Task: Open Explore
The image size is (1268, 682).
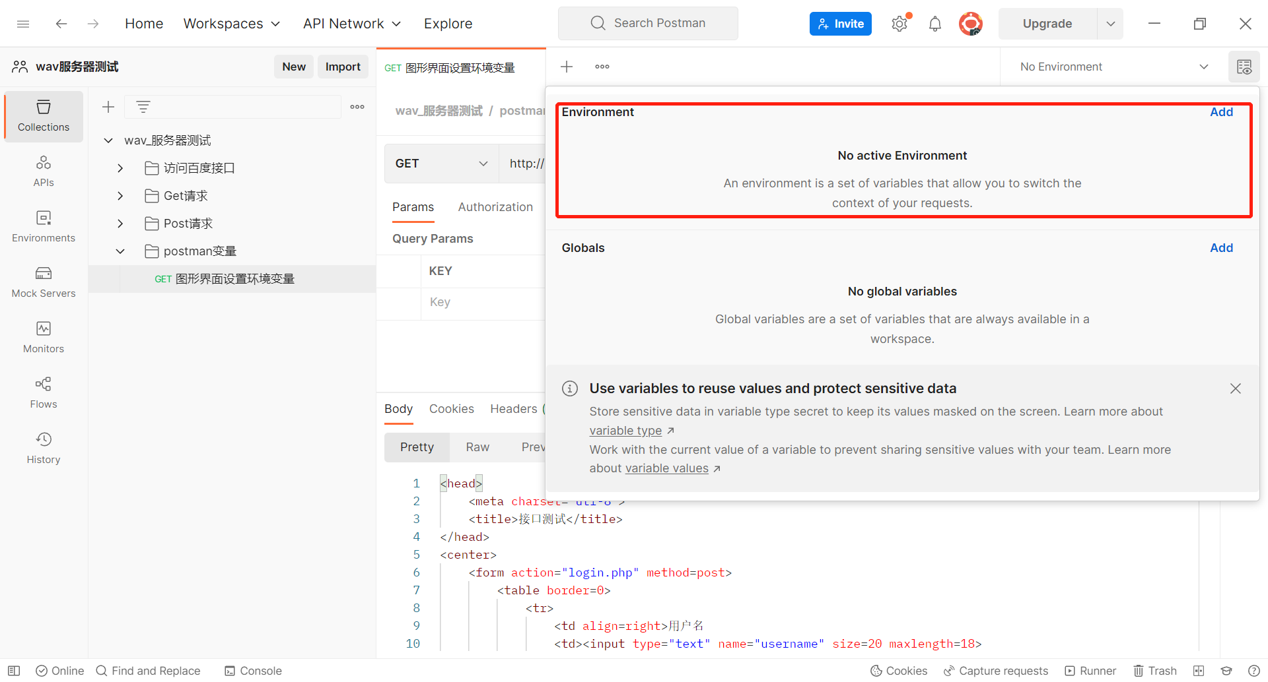Action: [448, 24]
